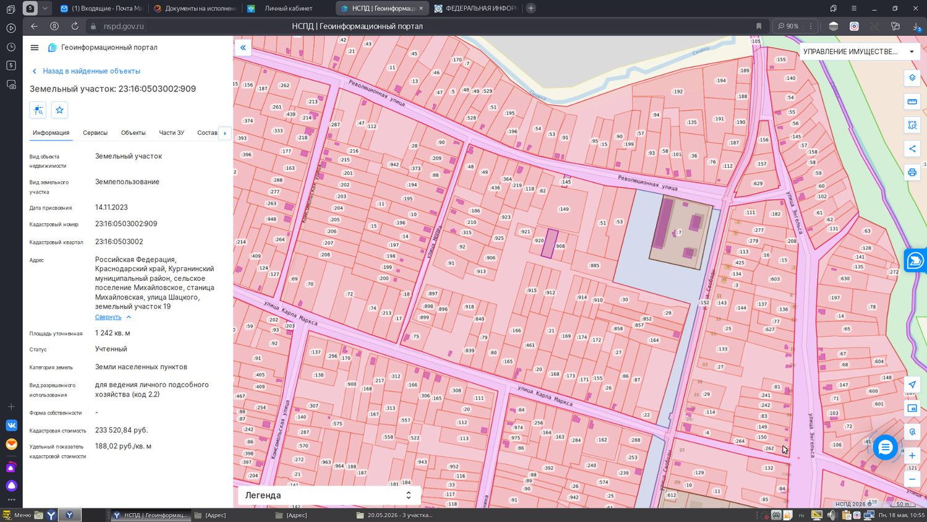This screenshot has width=927, height=522.
Task: Open the map layers panel
Action: pos(912,78)
